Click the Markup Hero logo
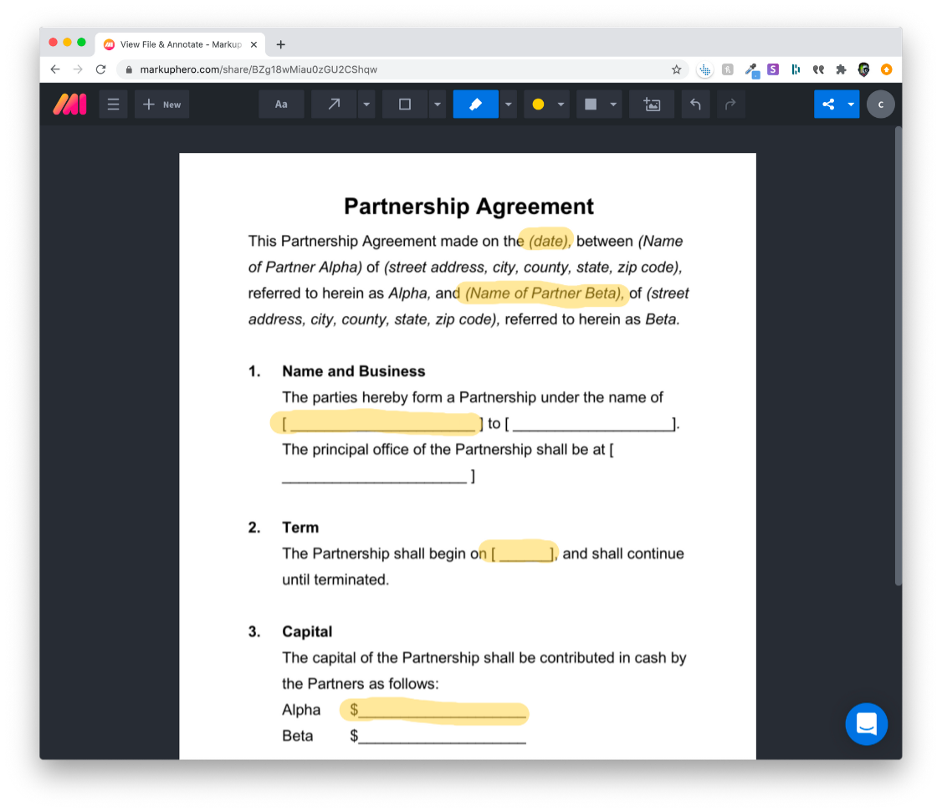The image size is (942, 811). coord(69,104)
